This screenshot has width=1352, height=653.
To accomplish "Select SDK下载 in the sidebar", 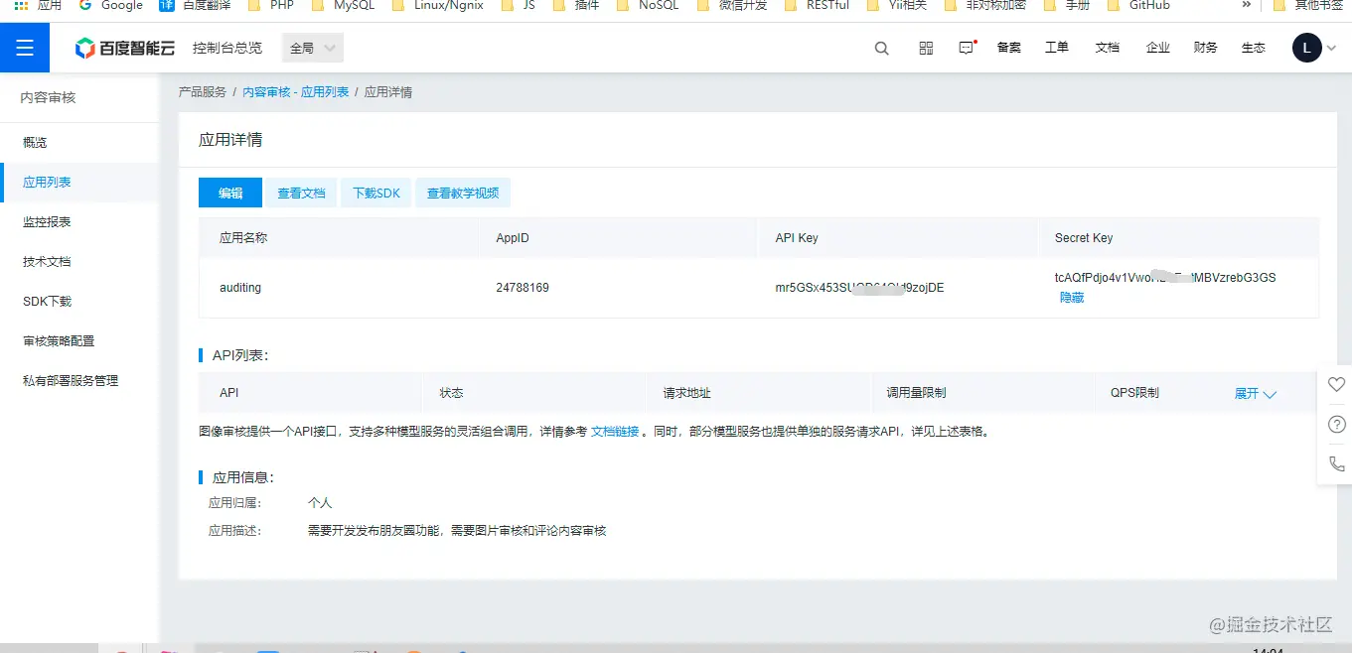I will coord(79,301).
